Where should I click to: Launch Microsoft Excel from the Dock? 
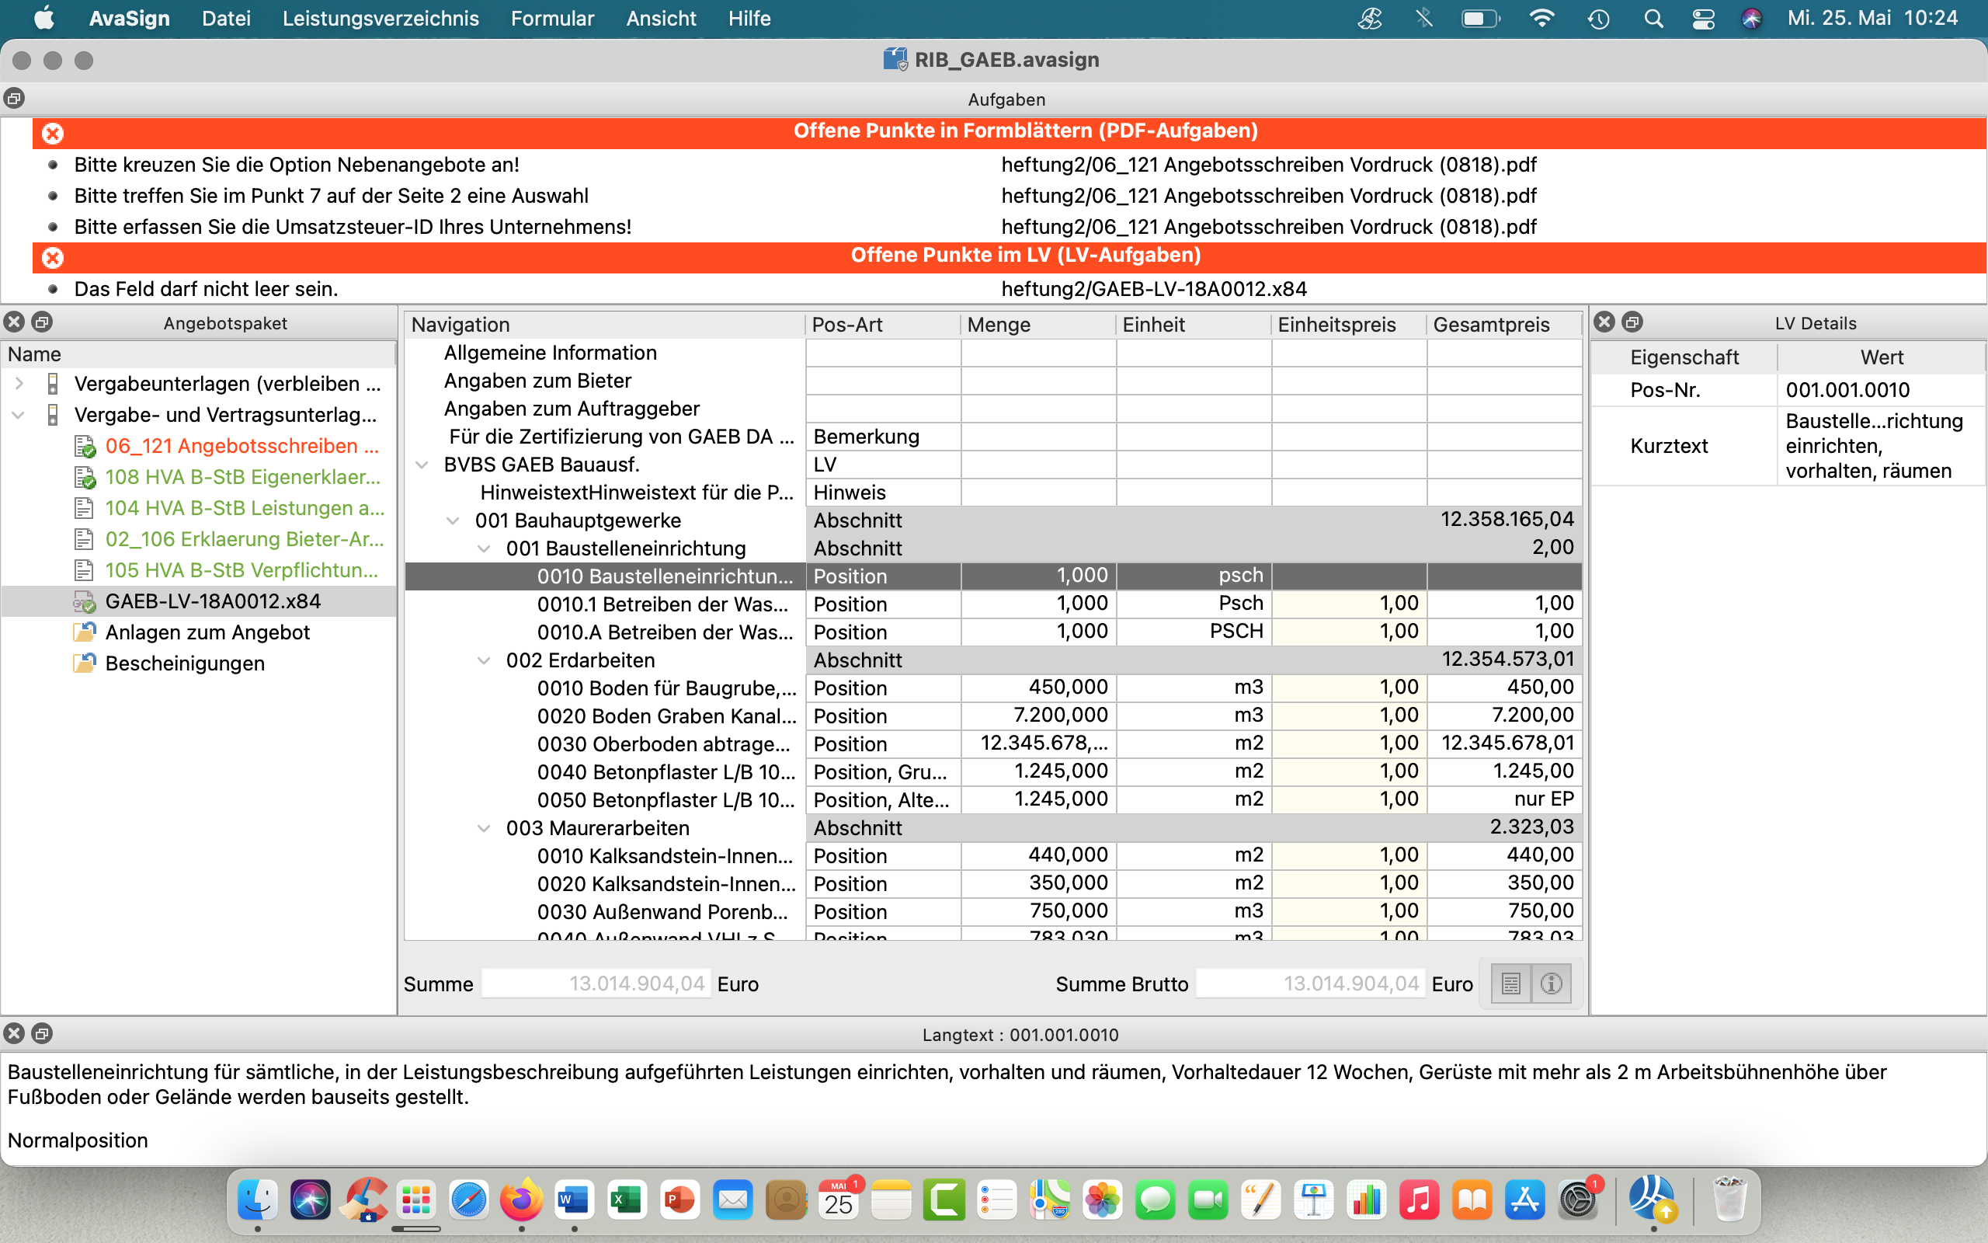pyautogui.click(x=627, y=1200)
